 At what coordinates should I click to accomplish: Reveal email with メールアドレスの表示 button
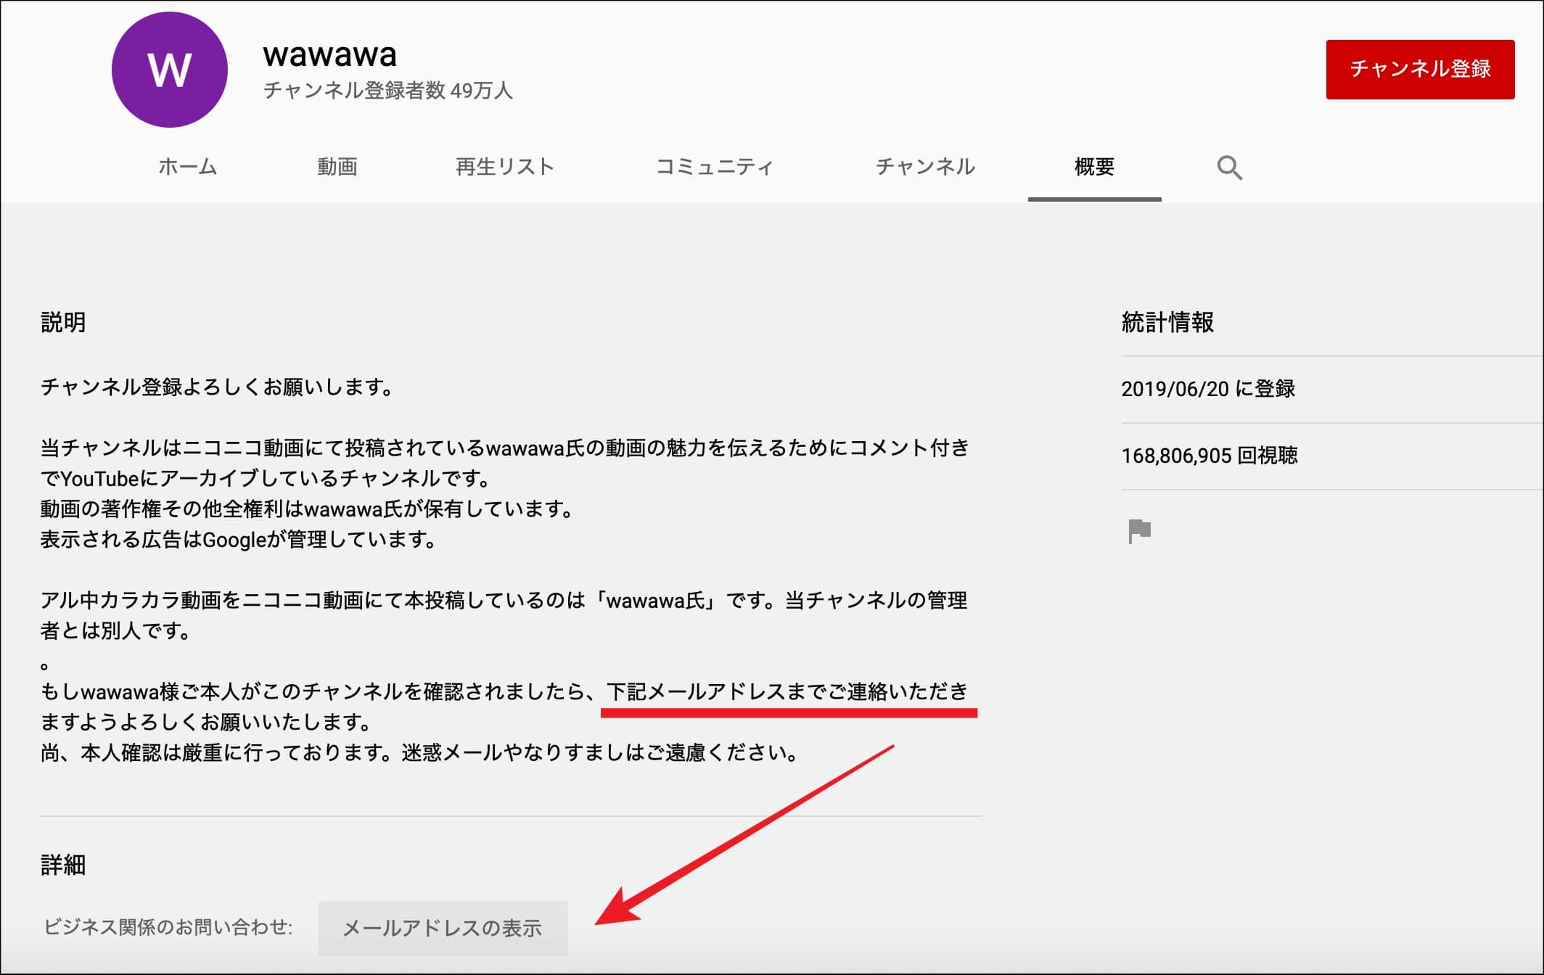(443, 928)
